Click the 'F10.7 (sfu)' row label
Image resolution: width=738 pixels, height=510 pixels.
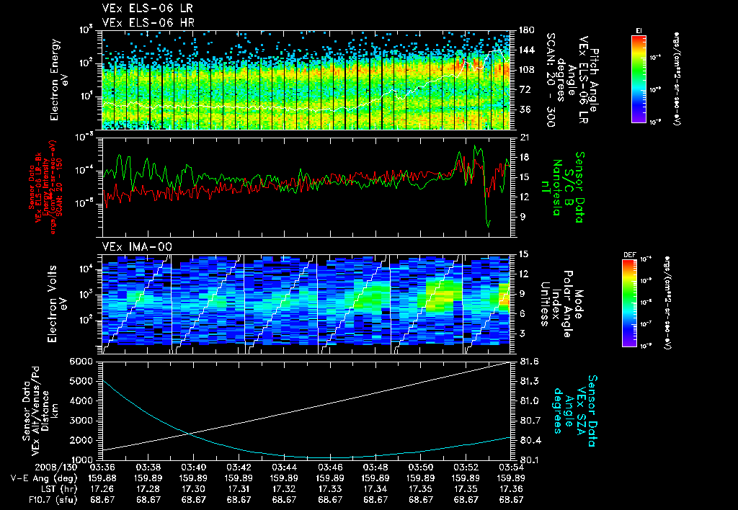(53, 500)
